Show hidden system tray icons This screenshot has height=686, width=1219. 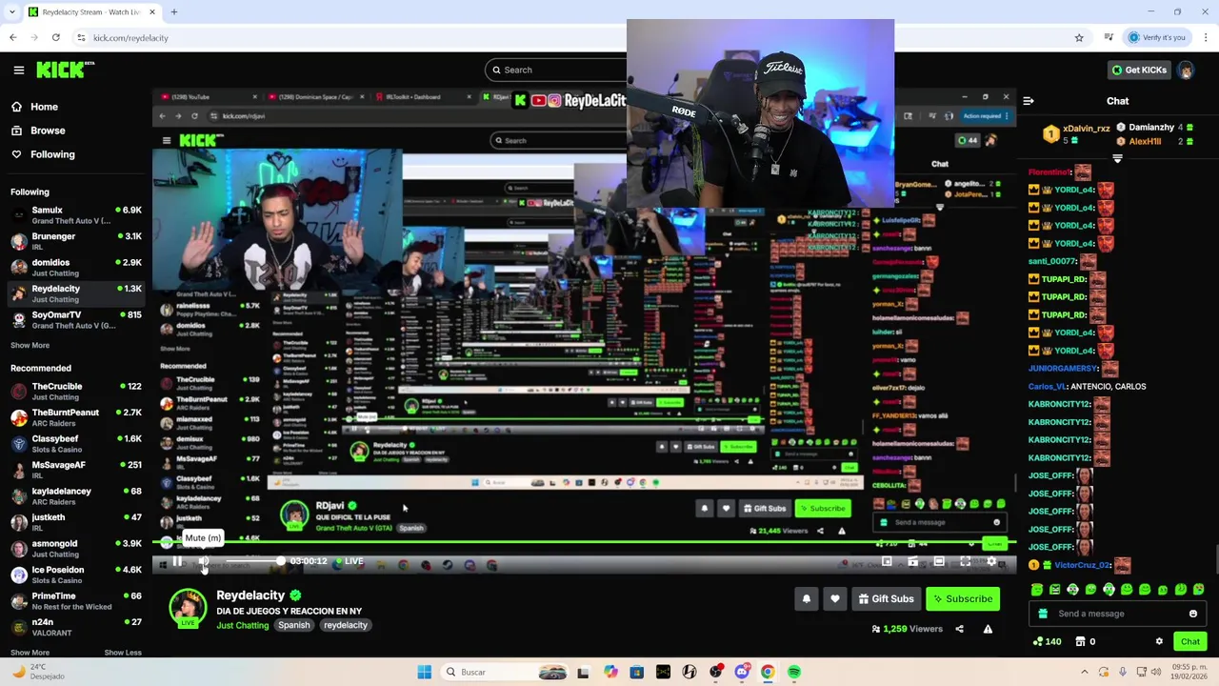pyautogui.click(x=1084, y=672)
